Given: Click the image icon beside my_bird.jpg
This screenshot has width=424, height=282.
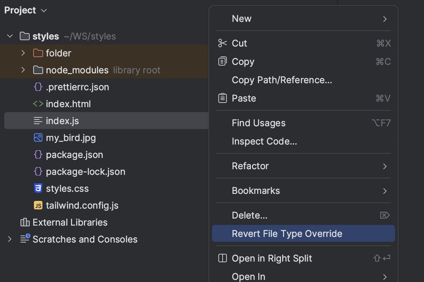Looking at the screenshot, I should 38,137.
